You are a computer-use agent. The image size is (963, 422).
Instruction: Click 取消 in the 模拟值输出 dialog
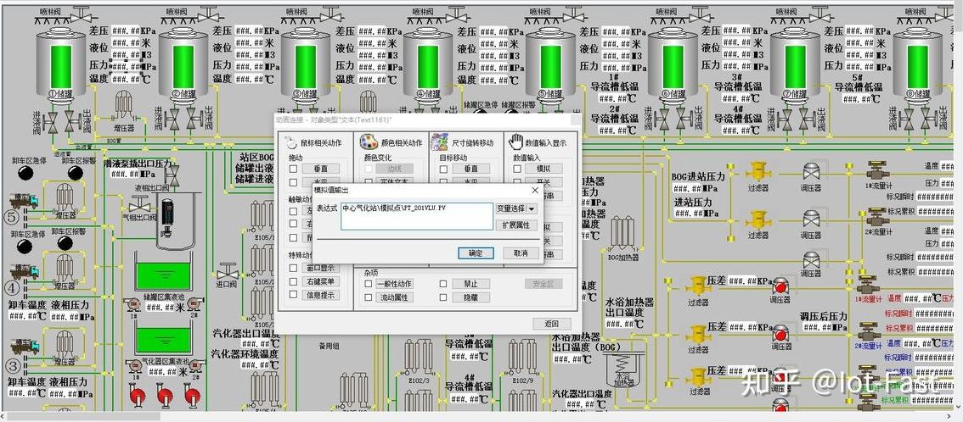click(521, 253)
